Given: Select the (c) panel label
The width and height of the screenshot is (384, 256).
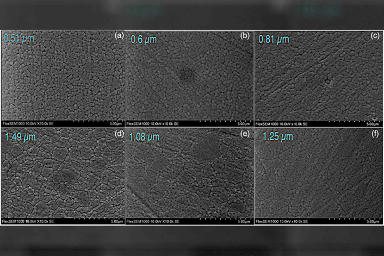Looking at the screenshot, I should (374, 36).
